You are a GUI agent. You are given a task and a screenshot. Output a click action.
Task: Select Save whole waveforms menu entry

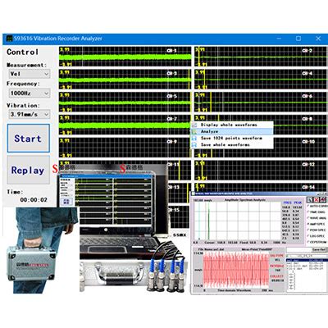232,145
